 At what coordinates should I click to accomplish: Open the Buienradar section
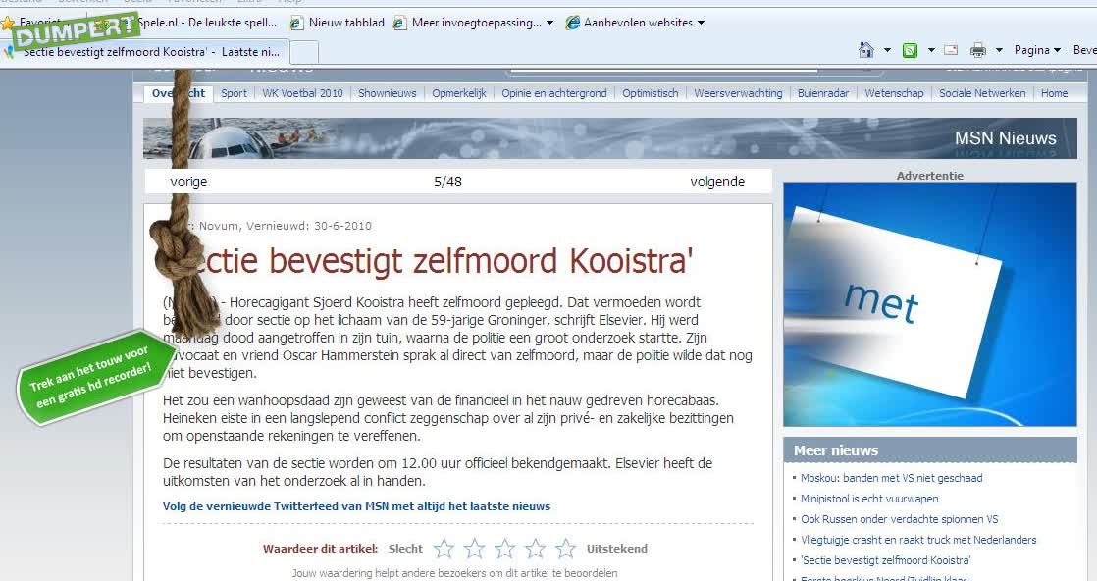coord(822,93)
